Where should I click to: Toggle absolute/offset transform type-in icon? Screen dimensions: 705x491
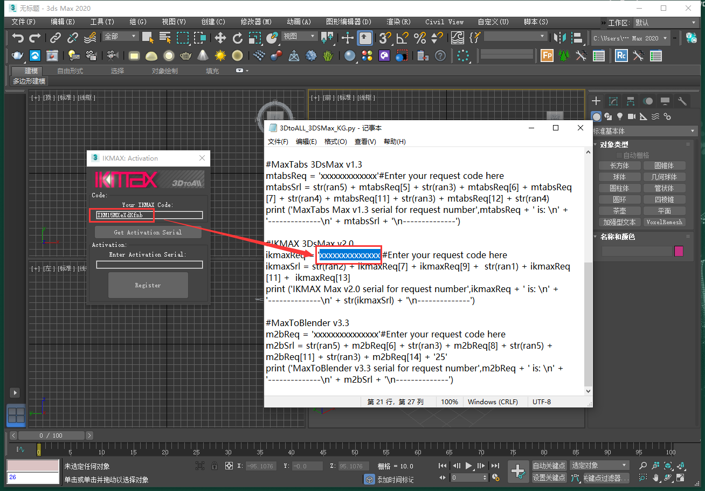pos(229,466)
